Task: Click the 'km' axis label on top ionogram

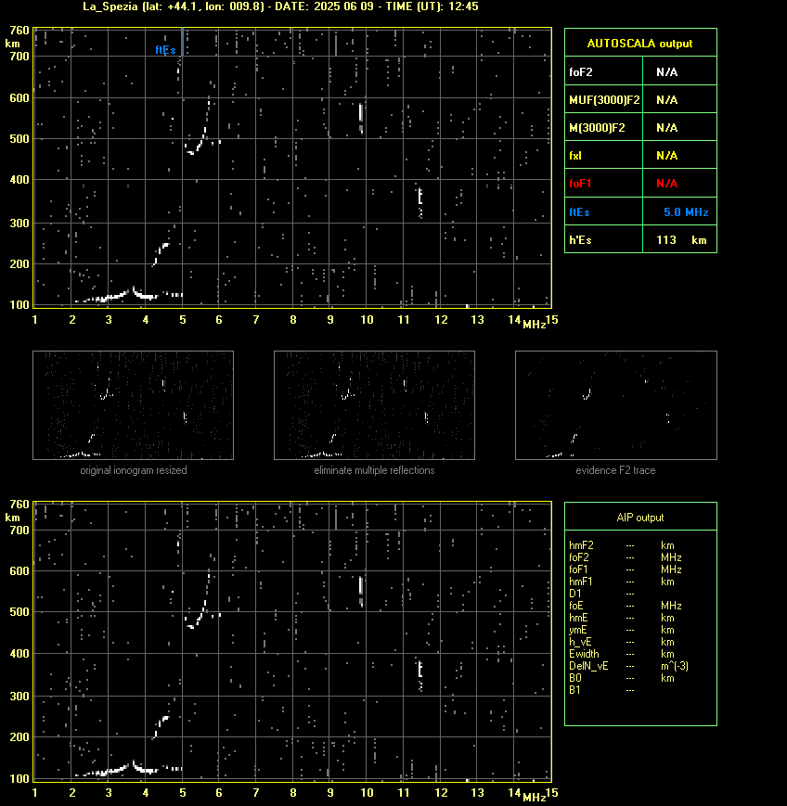Action: (12, 44)
